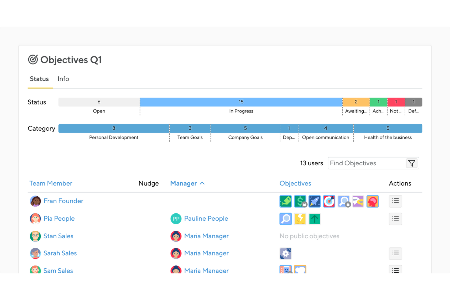450x300 pixels.
Task: Select the In Progress status segment
Action: 241,102
